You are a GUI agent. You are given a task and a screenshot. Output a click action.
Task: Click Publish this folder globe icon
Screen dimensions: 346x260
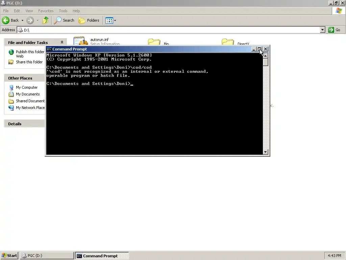pyautogui.click(x=11, y=52)
